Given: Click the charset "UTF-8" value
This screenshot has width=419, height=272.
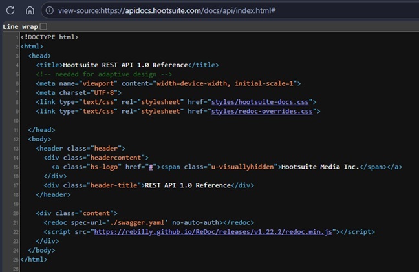Looking at the screenshot, I should (x=104, y=93).
